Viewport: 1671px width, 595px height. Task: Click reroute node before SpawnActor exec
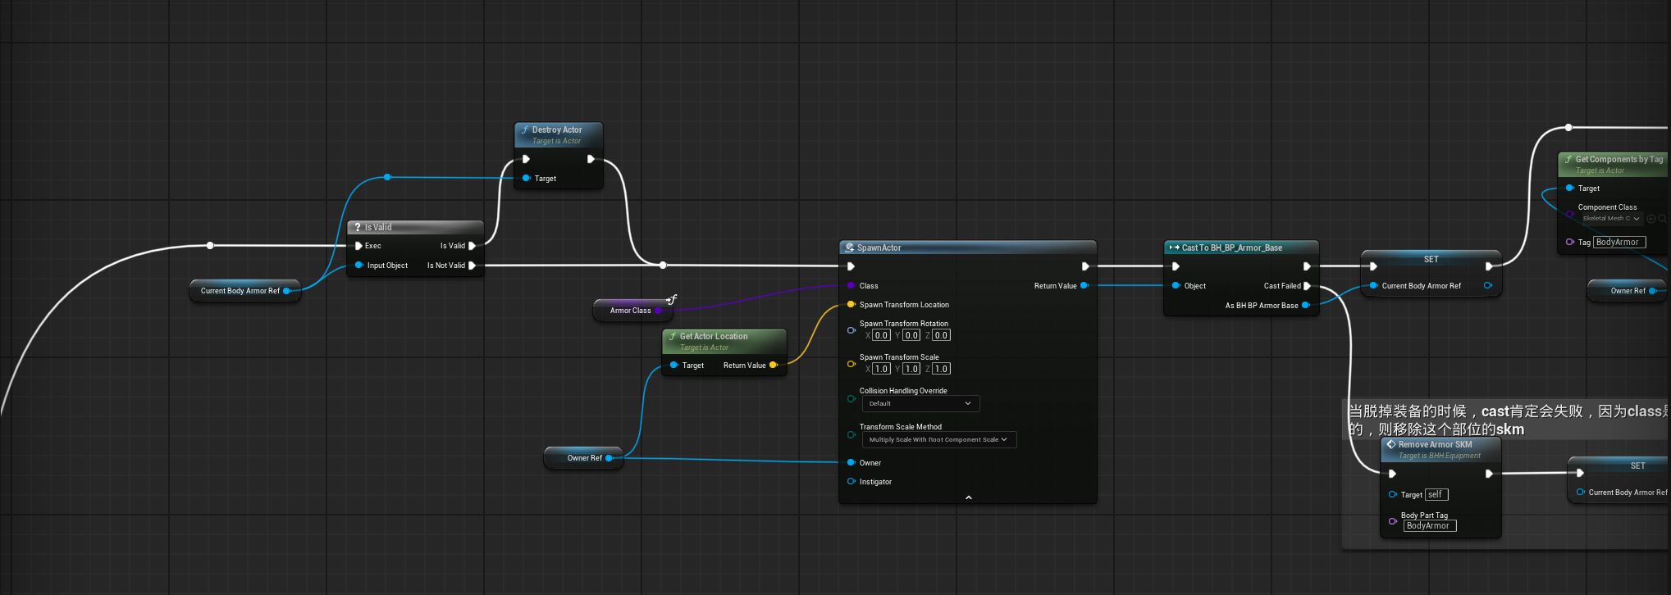(x=663, y=265)
